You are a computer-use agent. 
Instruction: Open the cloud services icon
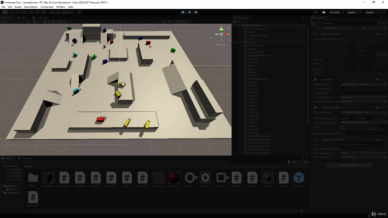pos(324,12)
